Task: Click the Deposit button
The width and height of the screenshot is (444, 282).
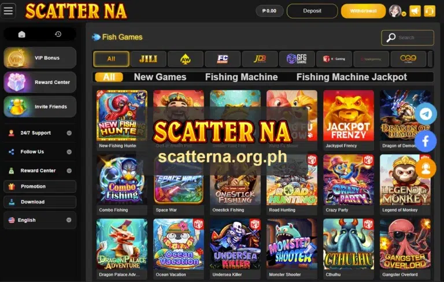Action: point(312,11)
